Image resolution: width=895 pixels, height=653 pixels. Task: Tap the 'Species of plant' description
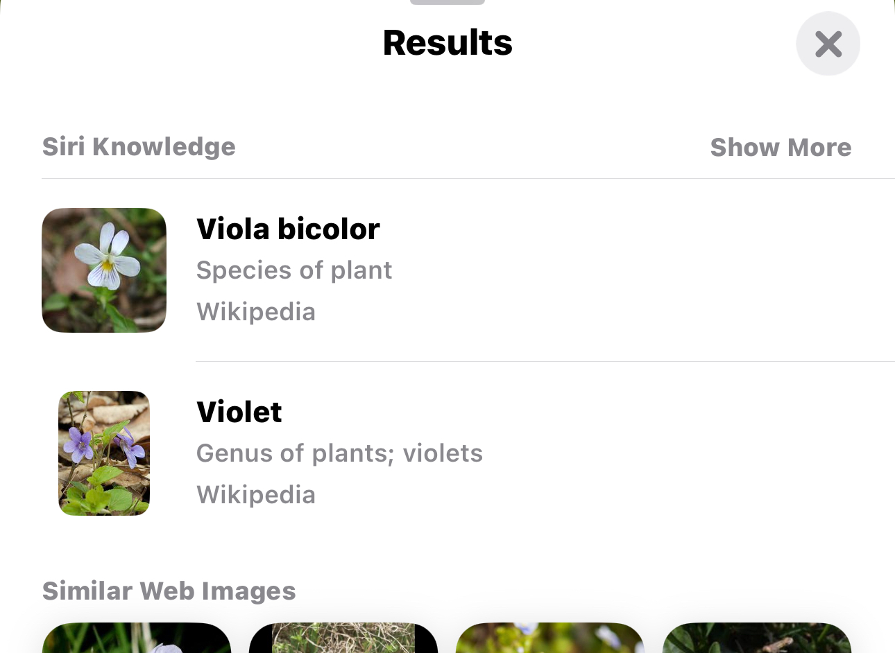pos(294,270)
